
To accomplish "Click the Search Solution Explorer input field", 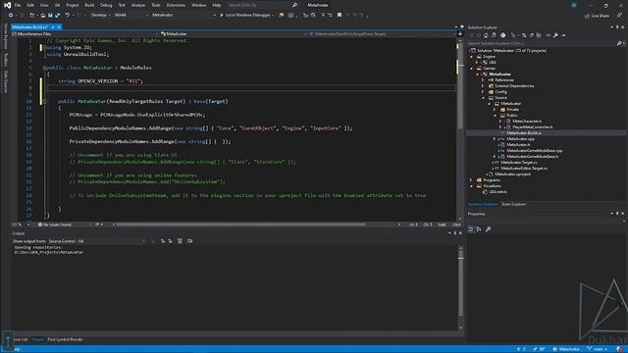I will pos(542,43).
